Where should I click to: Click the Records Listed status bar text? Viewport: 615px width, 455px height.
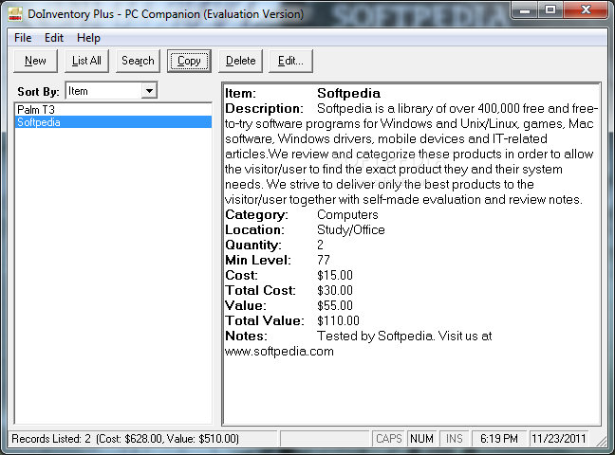[x=125, y=439]
